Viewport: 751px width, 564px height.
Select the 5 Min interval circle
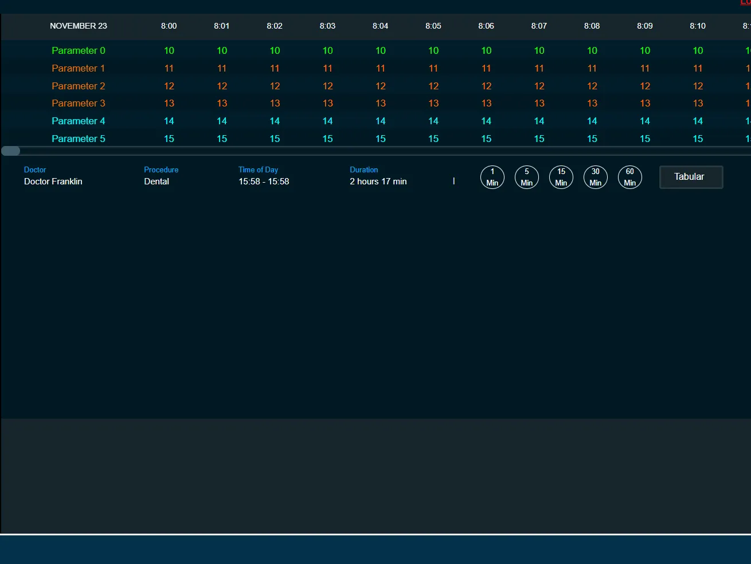point(526,177)
